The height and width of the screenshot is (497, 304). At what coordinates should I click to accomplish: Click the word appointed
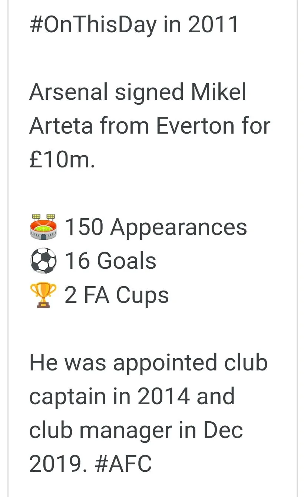165,362
